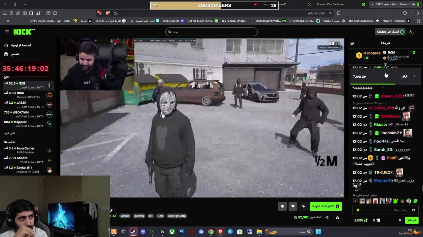The width and height of the screenshot is (423, 237).
Task: Collapse the chat panel arrow icon
Action: click(x=352, y=43)
